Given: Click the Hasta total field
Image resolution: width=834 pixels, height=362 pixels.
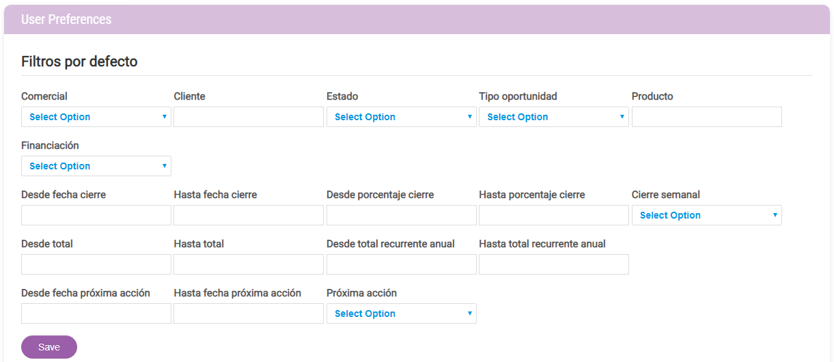Looking at the screenshot, I should [x=249, y=264].
